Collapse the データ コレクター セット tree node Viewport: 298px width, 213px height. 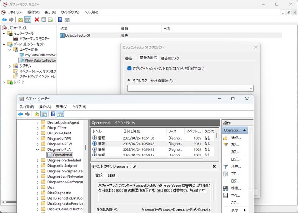point(4,44)
